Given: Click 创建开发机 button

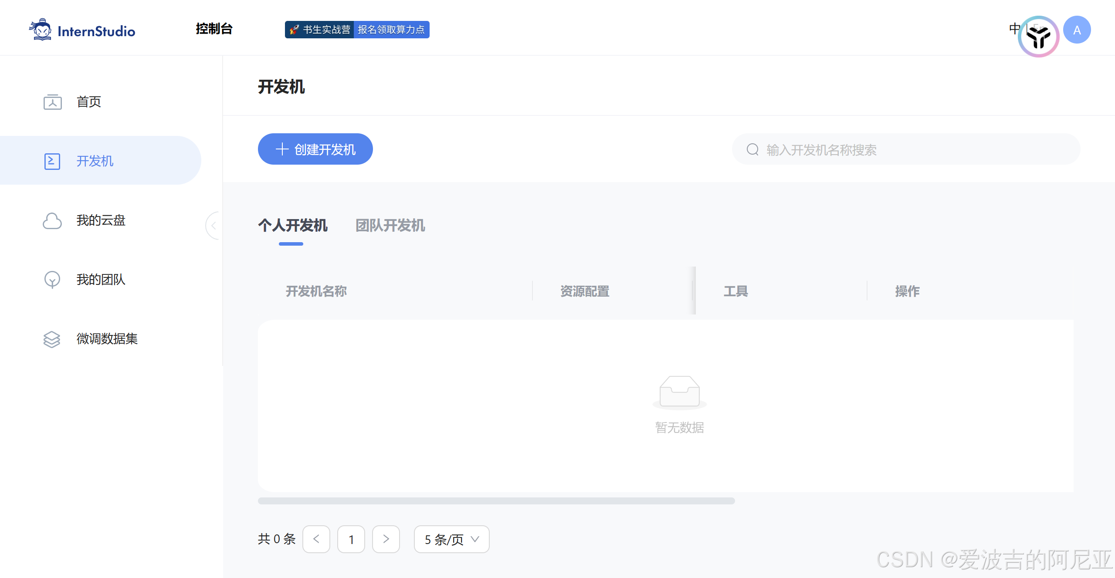Looking at the screenshot, I should [x=315, y=149].
